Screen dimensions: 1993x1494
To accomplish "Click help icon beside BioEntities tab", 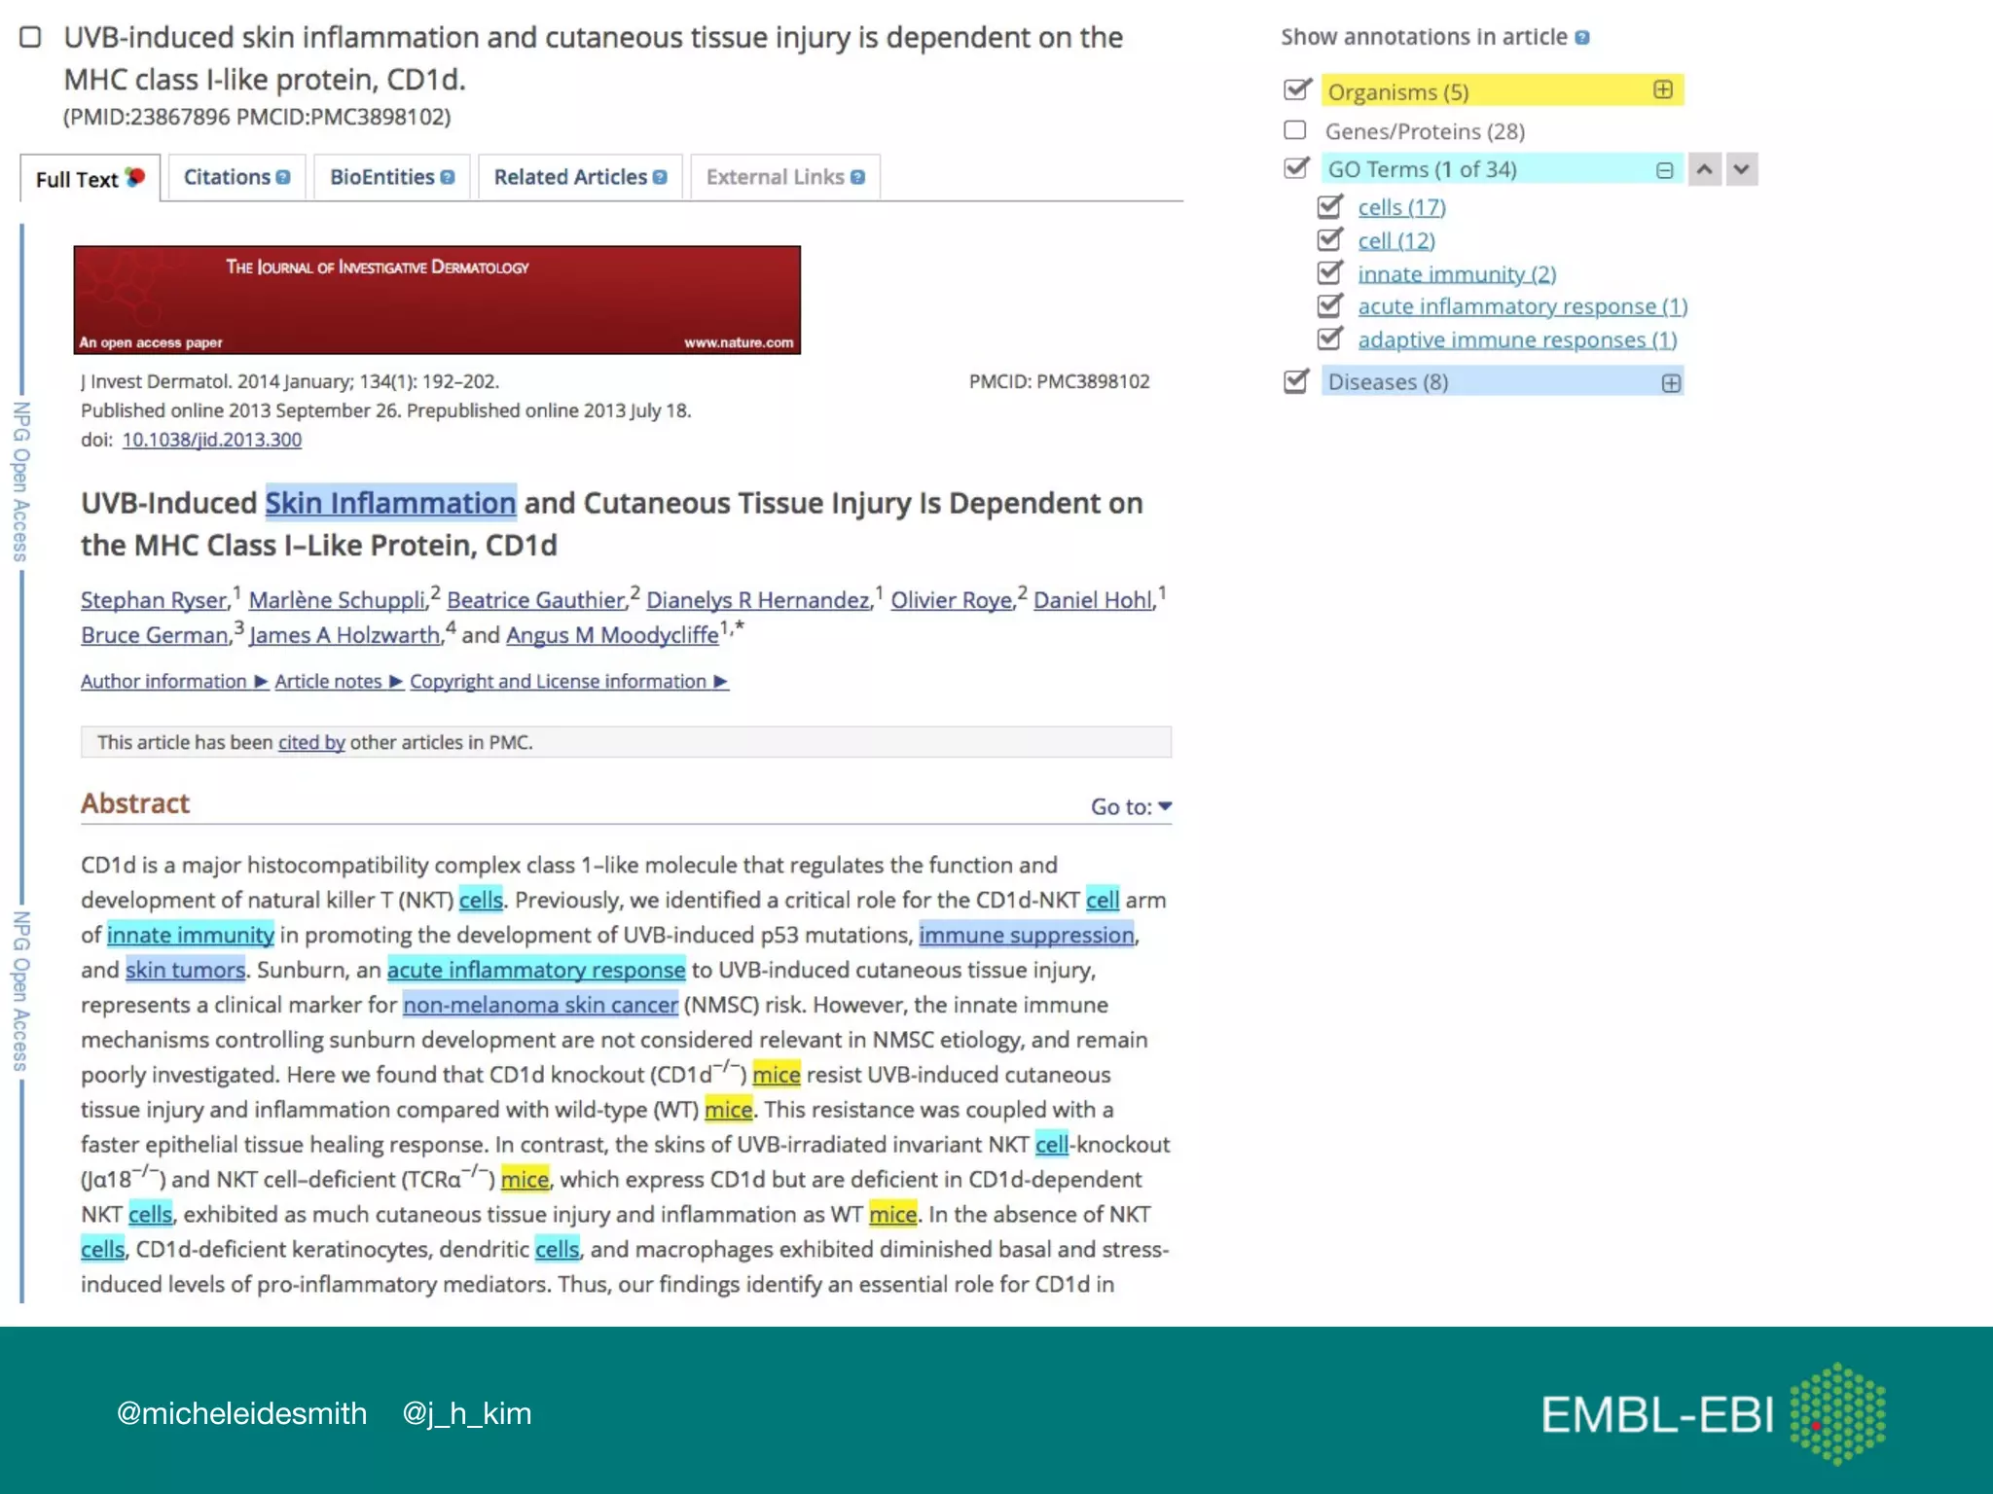I will point(448,178).
